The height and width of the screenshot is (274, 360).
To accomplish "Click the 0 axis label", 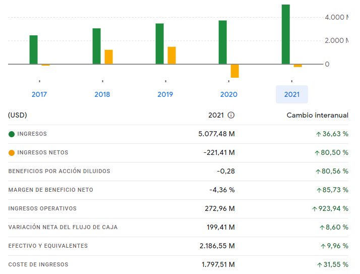I will tap(327, 64).
